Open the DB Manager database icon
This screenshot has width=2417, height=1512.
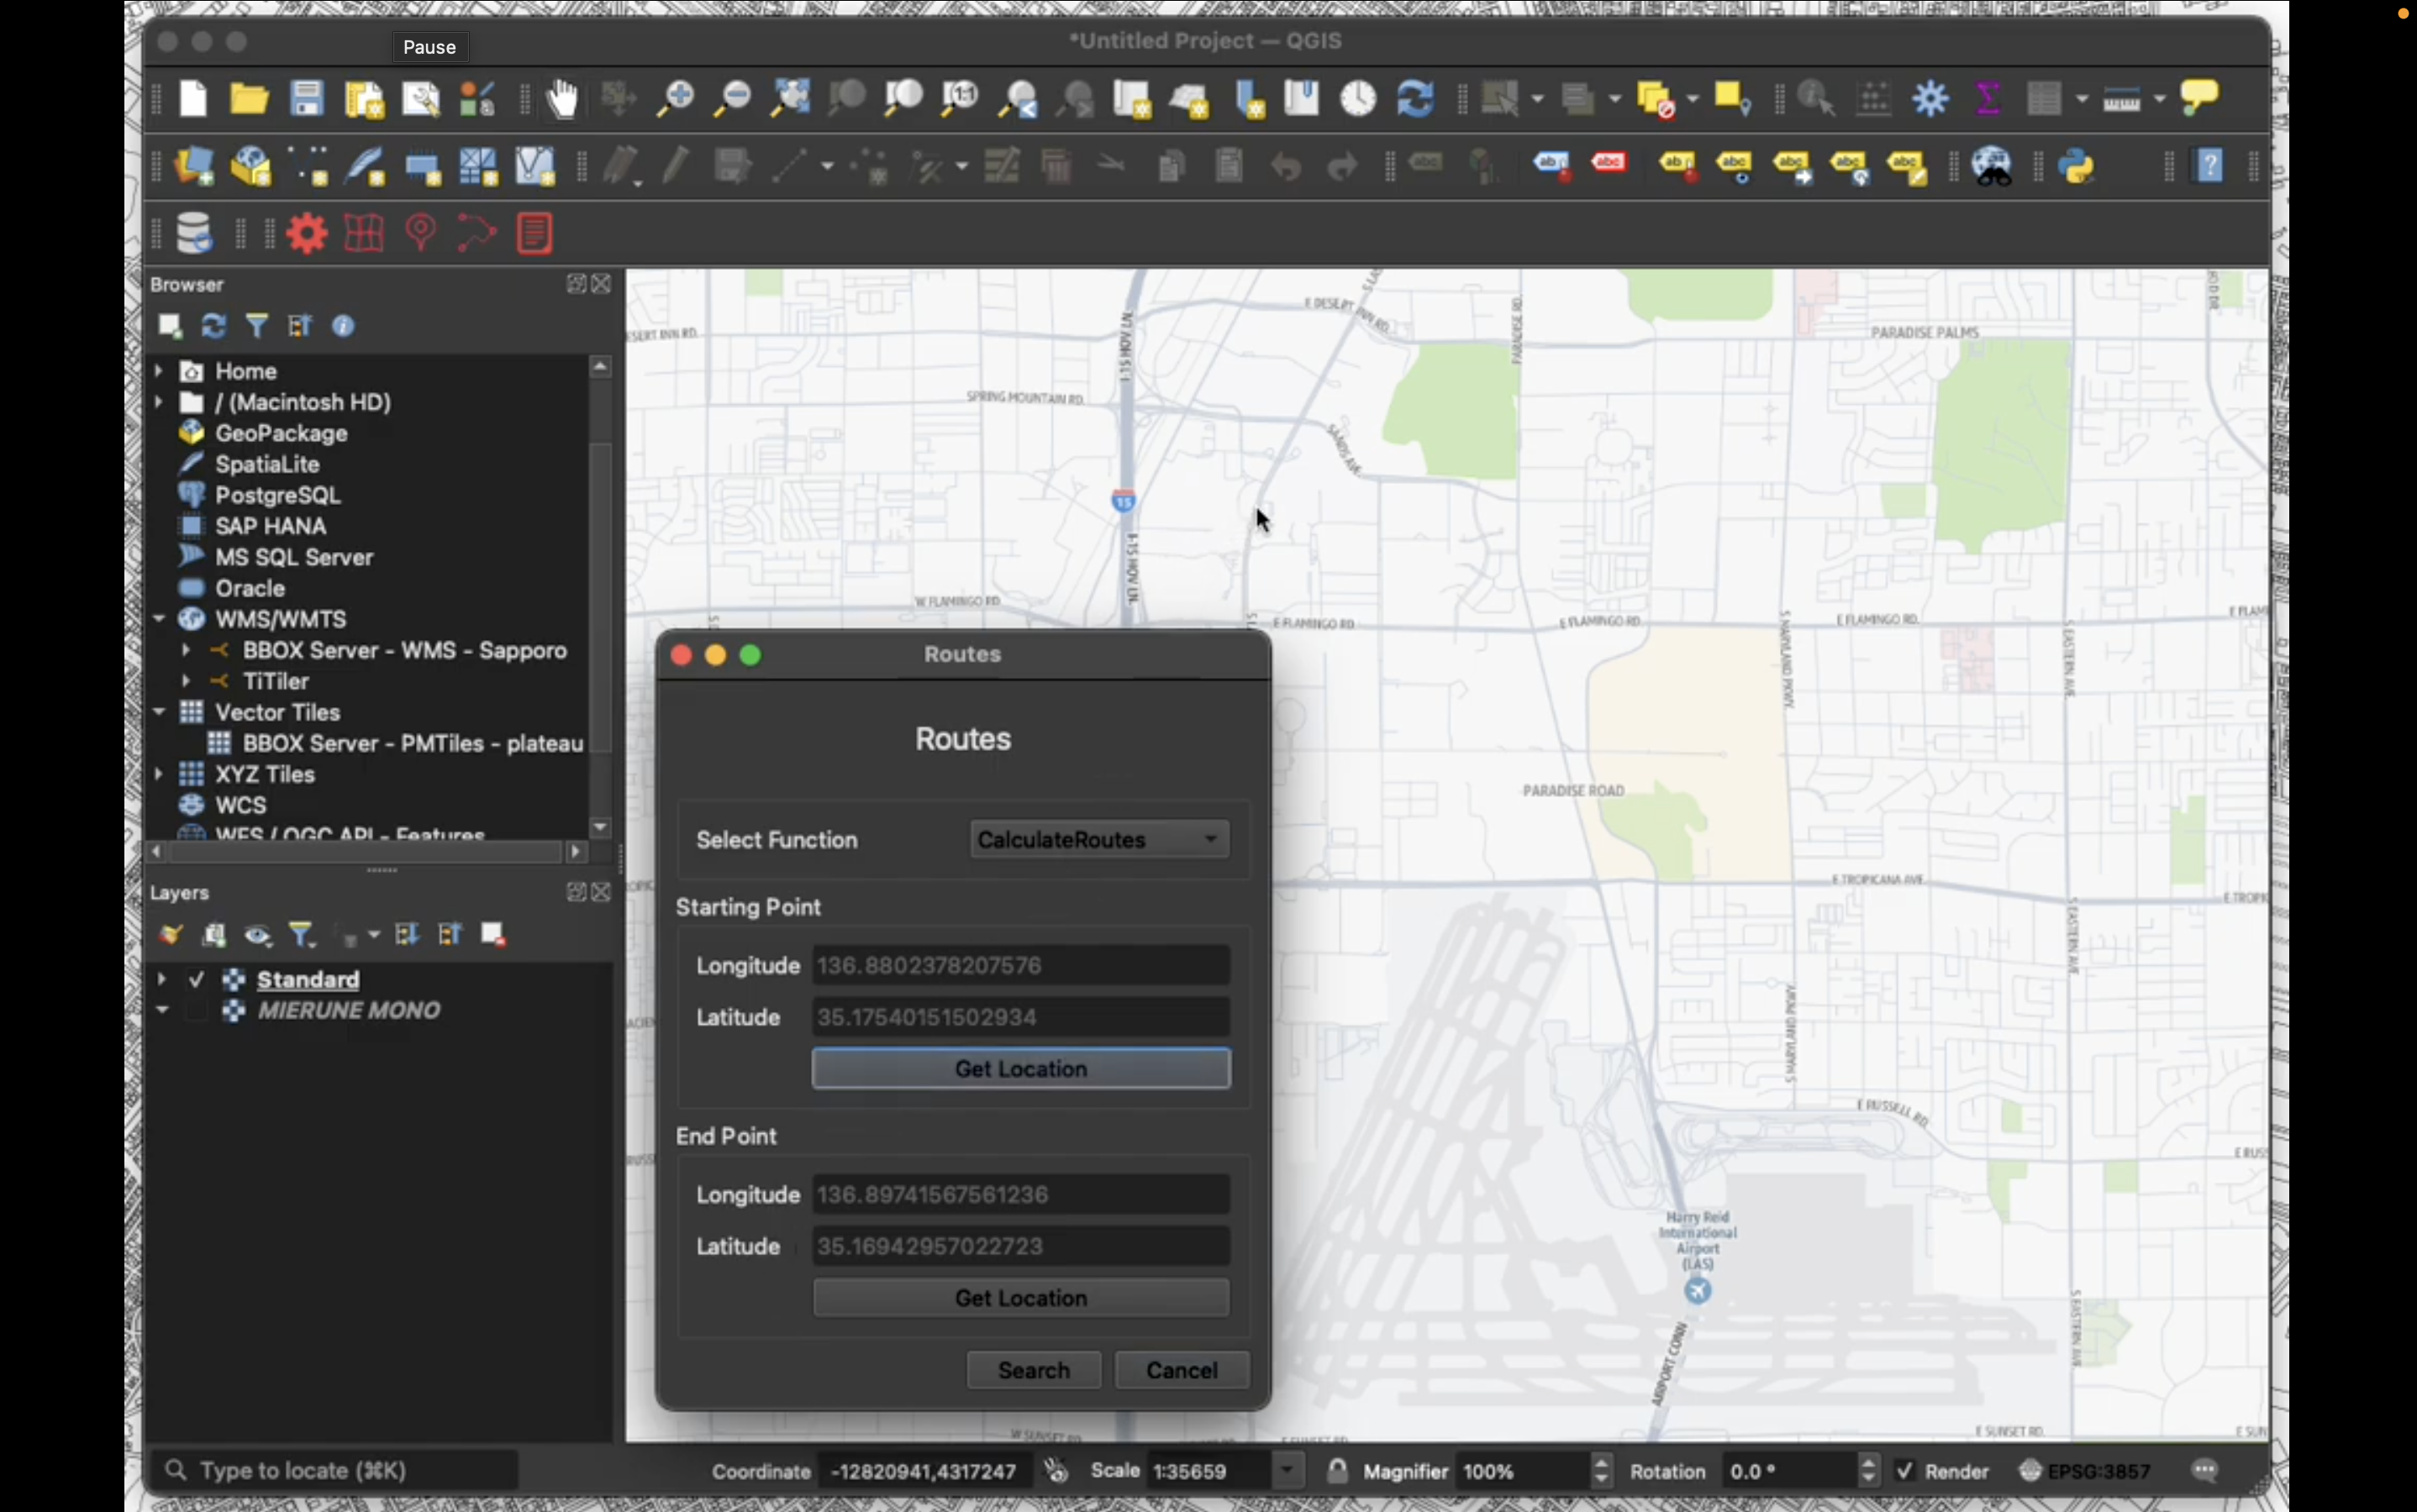(192, 232)
